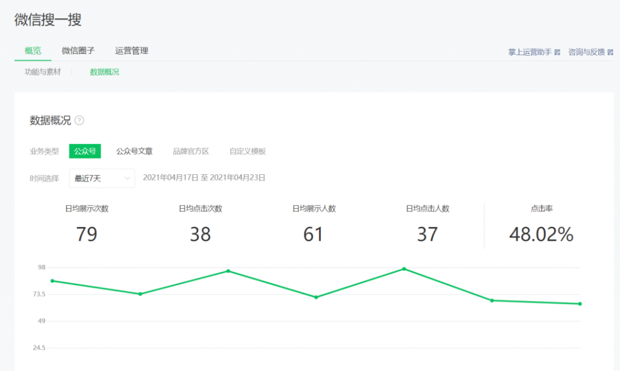Viewport: 620px width, 371px height.
Task: Click the help question mark beside 数据概况
Action: click(79, 120)
